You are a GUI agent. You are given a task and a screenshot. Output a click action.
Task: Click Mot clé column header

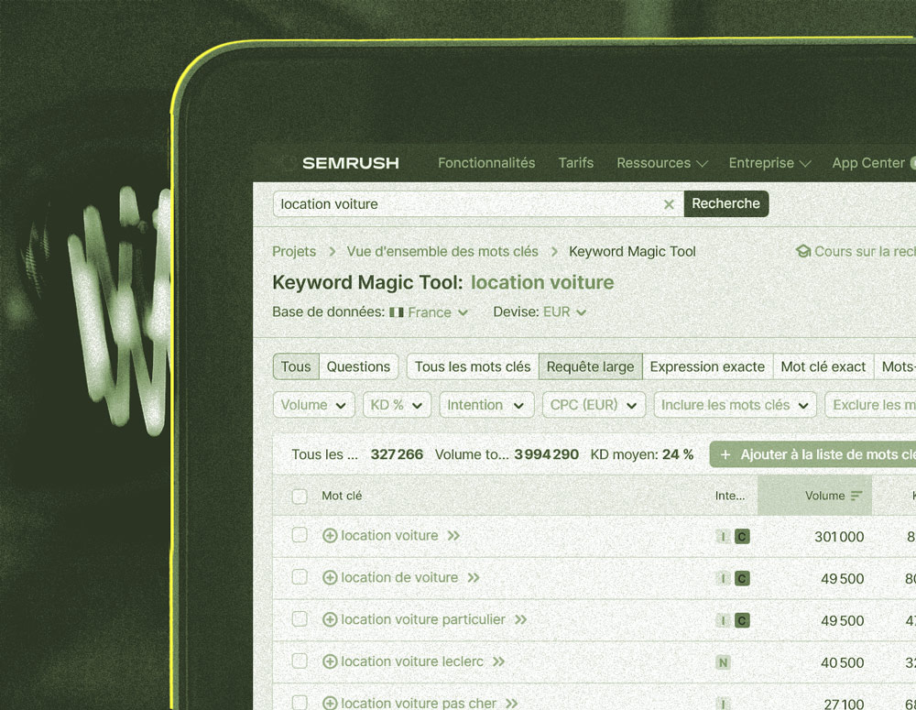[342, 497]
